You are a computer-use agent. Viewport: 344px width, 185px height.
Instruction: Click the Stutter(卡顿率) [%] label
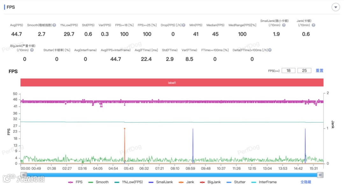[x=57, y=50]
